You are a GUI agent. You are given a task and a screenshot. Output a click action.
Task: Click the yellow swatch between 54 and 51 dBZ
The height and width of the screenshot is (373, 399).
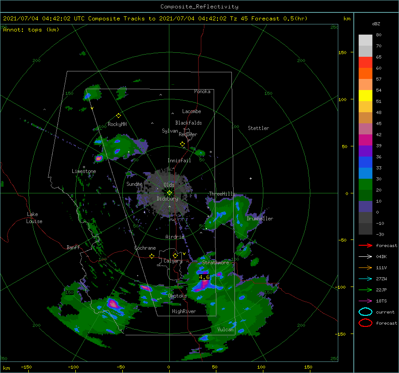pos(365,96)
